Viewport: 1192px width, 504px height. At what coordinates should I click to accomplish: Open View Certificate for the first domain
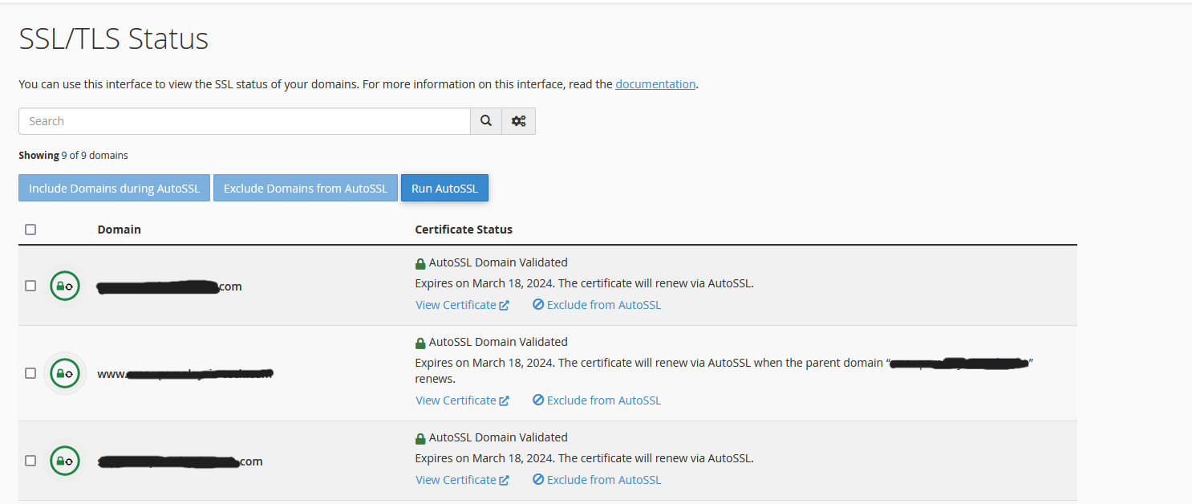[x=462, y=305]
